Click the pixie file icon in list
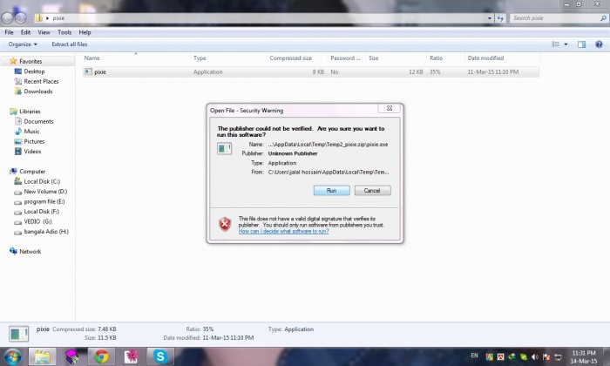 tap(88, 72)
